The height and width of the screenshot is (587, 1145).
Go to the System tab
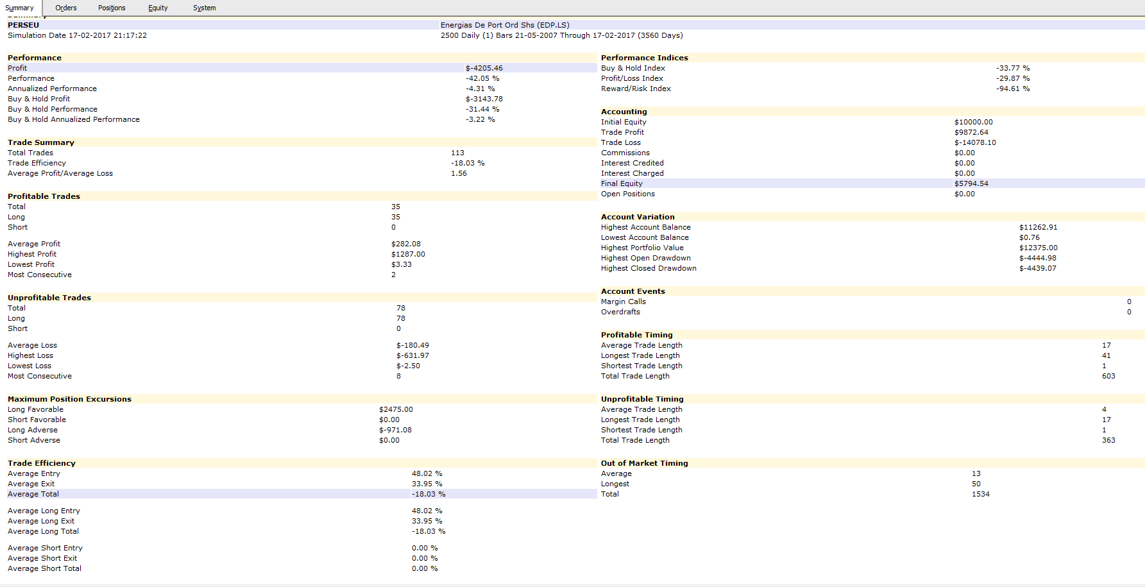(x=204, y=8)
